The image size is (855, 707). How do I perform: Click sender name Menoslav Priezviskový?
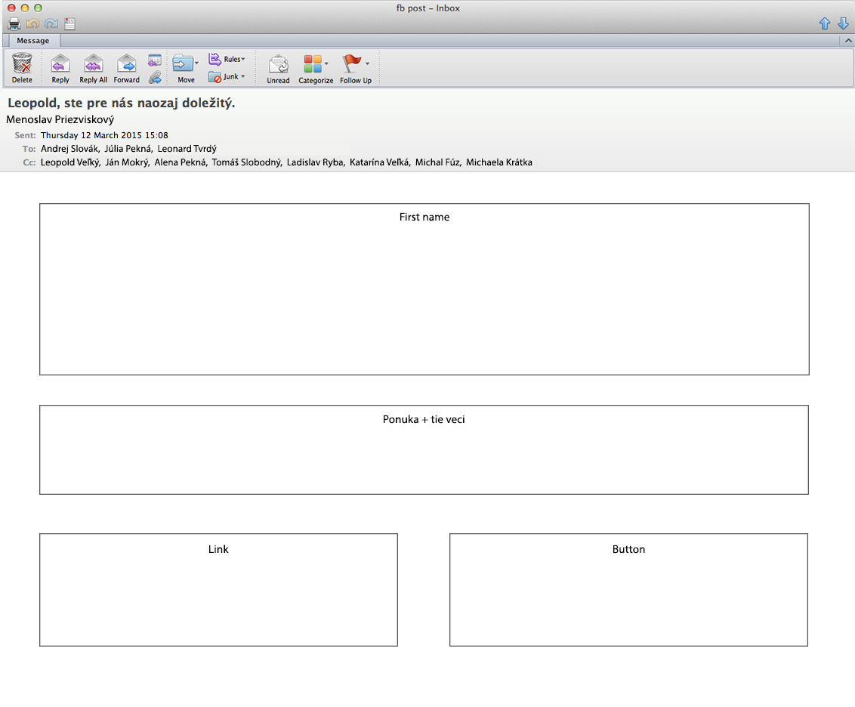[60, 119]
